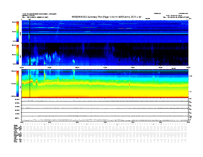Click the TNR intensity color bar
203x157 pixels.
click(x=17, y=84)
